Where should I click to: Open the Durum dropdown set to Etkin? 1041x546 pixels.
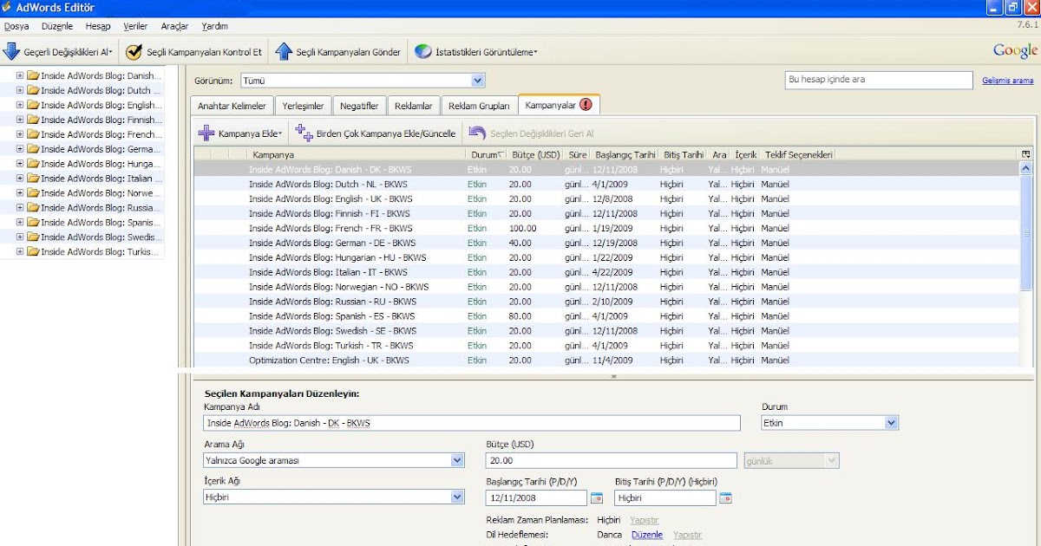(828, 423)
